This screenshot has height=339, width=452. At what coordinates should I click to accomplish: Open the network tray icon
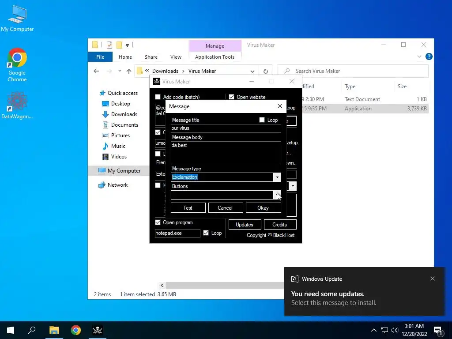tap(384, 330)
